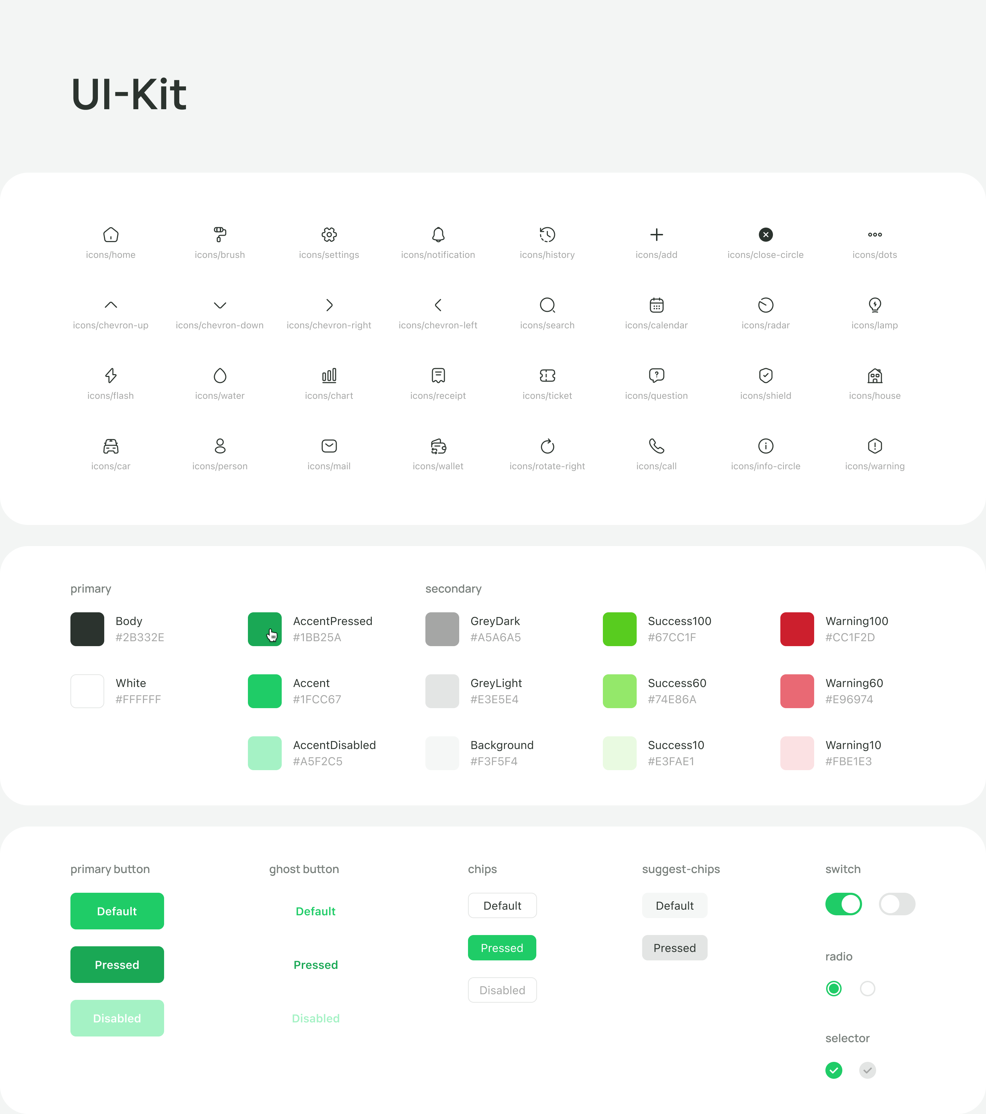Click the notification bell icon

click(x=438, y=234)
